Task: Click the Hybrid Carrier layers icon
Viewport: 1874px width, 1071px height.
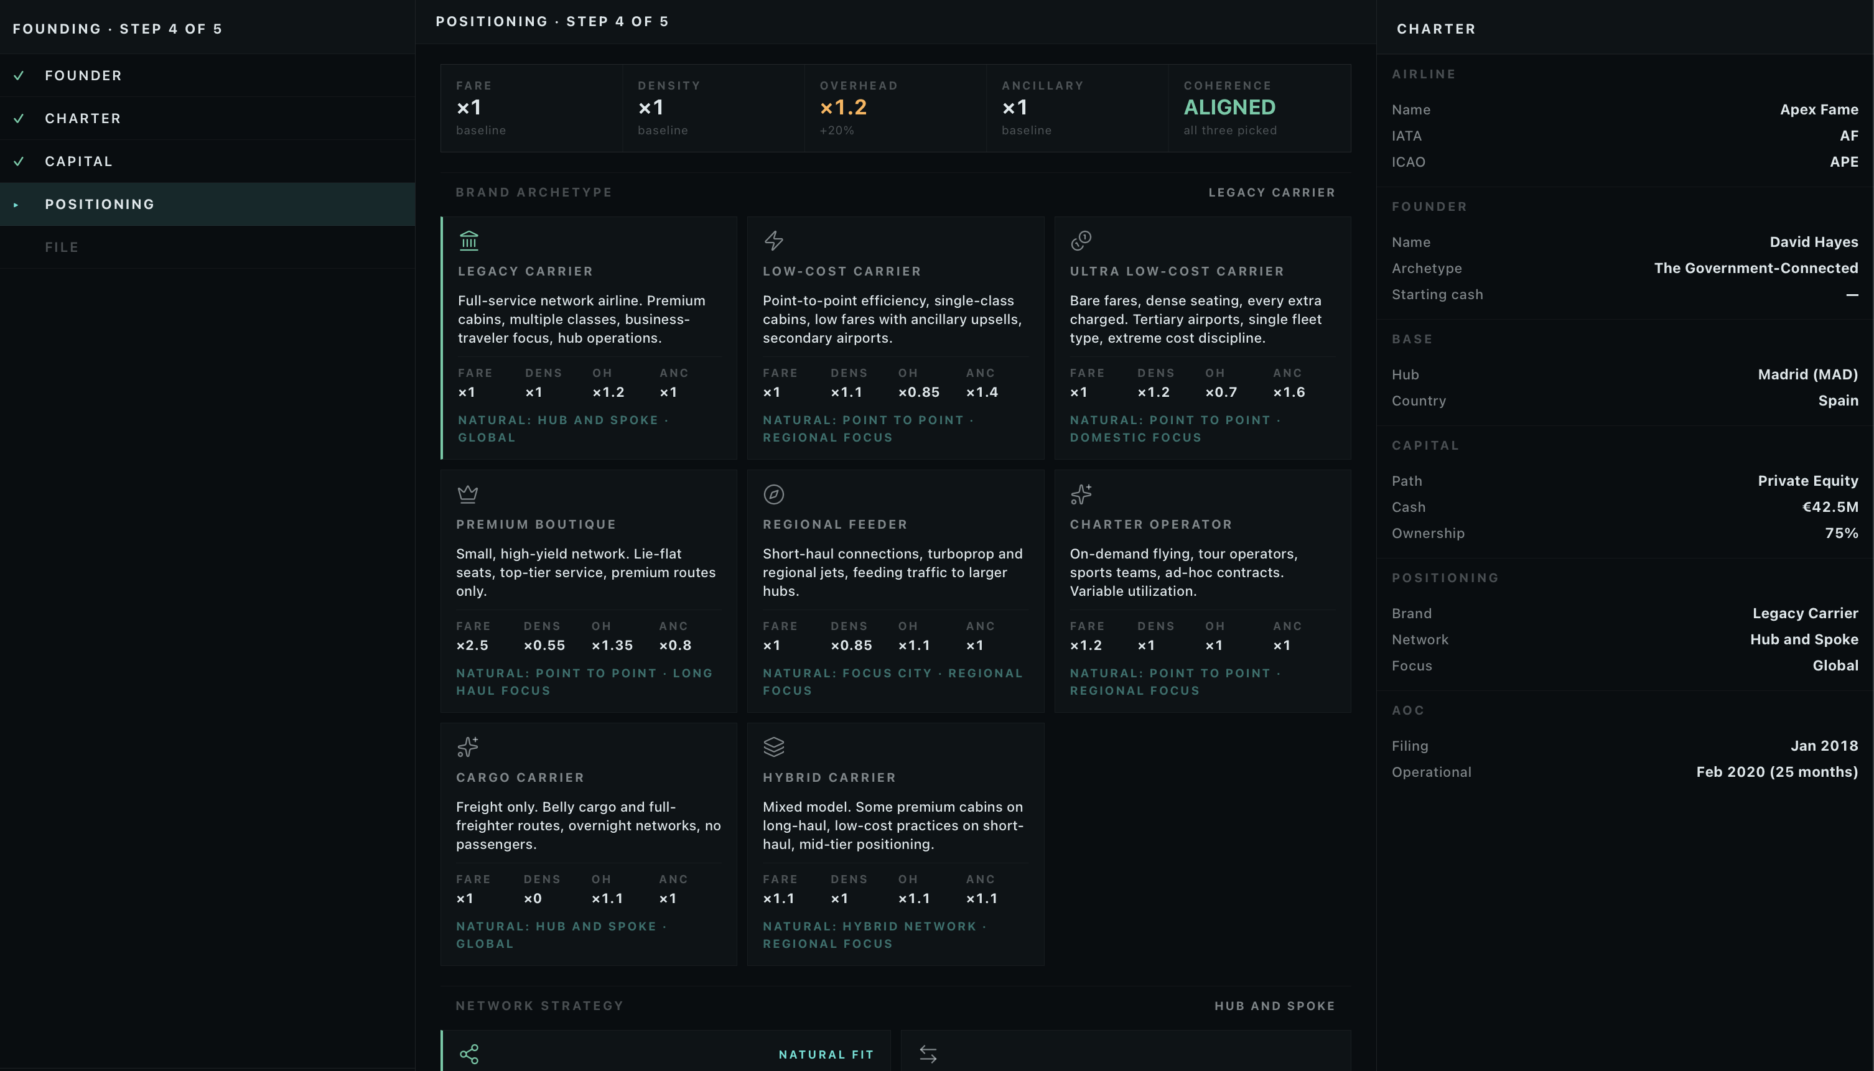Action: pos(773,746)
